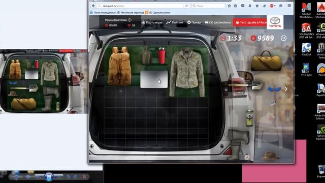
Task: Select the red thermos in the trunk
Action: pyautogui.click(x=161, y=56)
